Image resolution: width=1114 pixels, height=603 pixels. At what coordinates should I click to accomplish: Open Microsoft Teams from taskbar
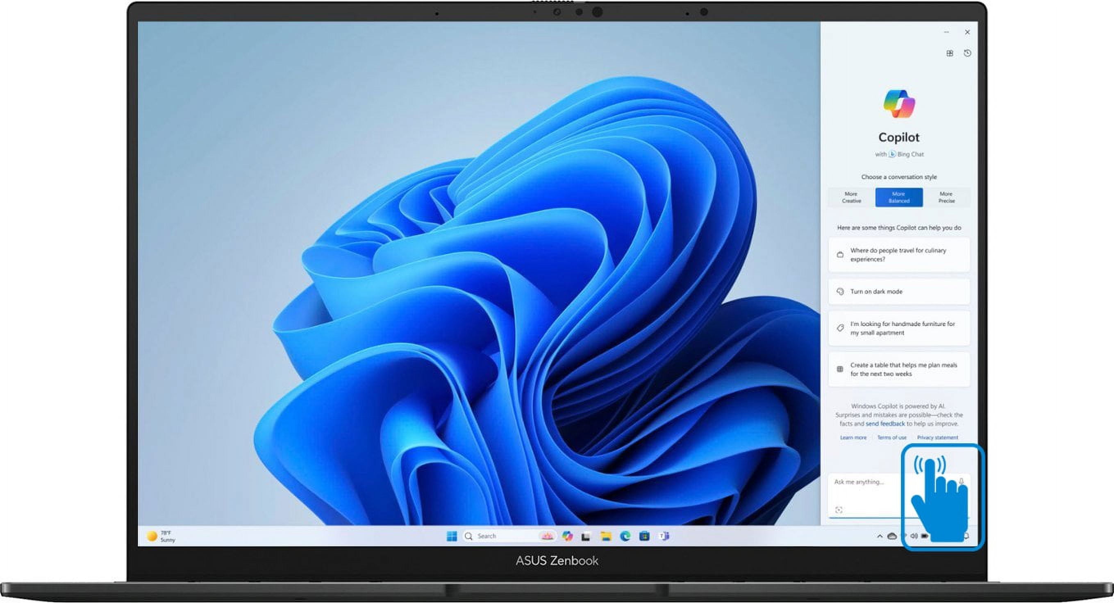click(x=664, y=536)
